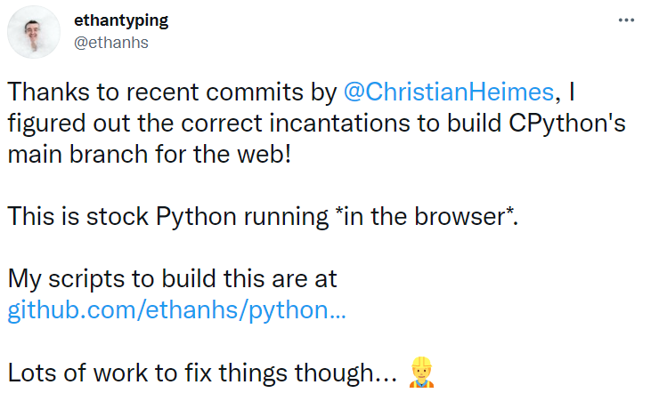Follow the github.com/ethanhs/python… link

[176, 311]
